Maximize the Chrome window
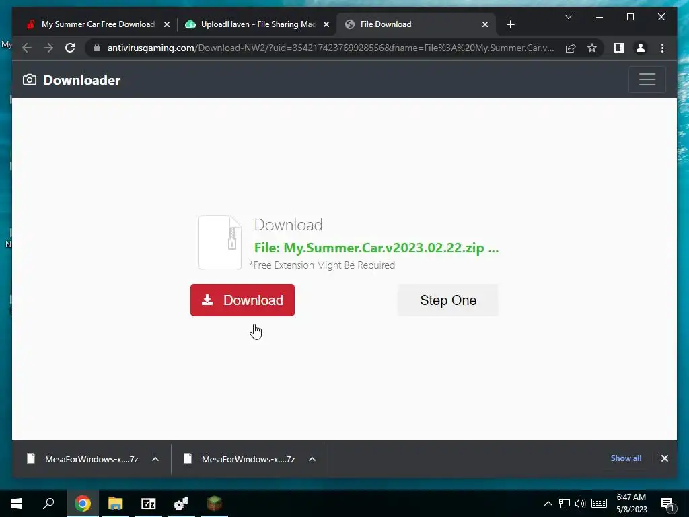689x517 pixels. coord(630,17)
